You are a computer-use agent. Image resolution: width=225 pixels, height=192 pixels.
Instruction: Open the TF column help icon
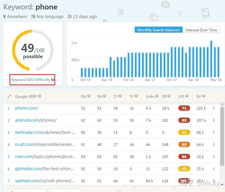click(x=136, y=96)
